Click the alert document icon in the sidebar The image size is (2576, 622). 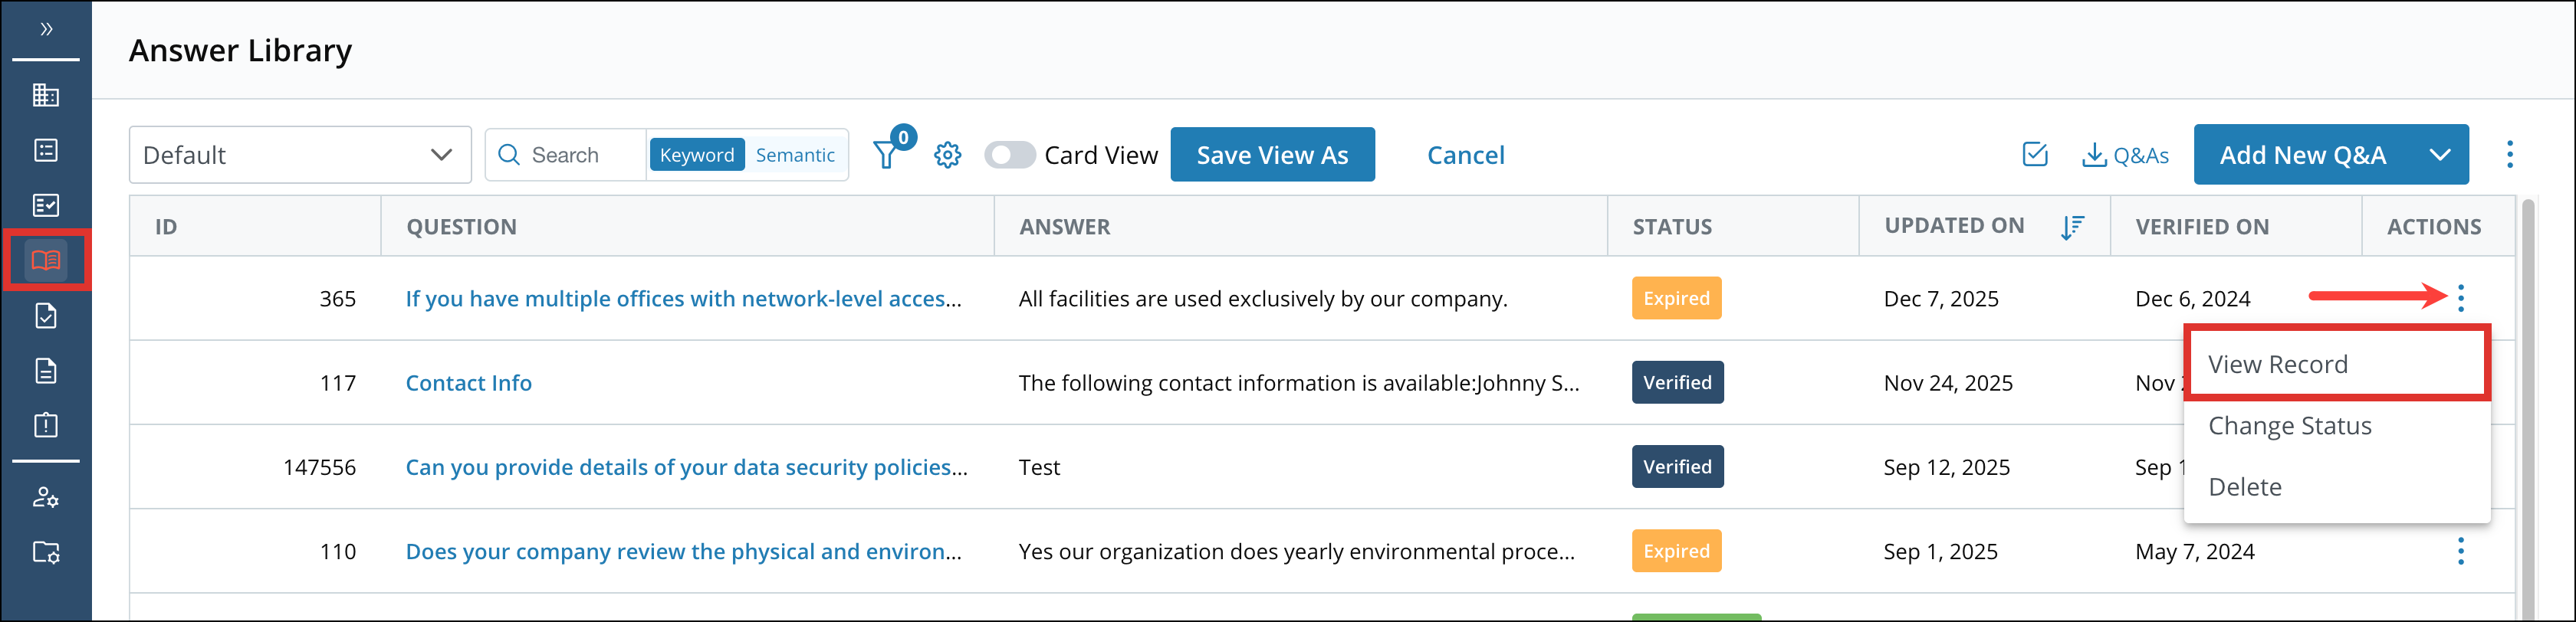[46, 424]
